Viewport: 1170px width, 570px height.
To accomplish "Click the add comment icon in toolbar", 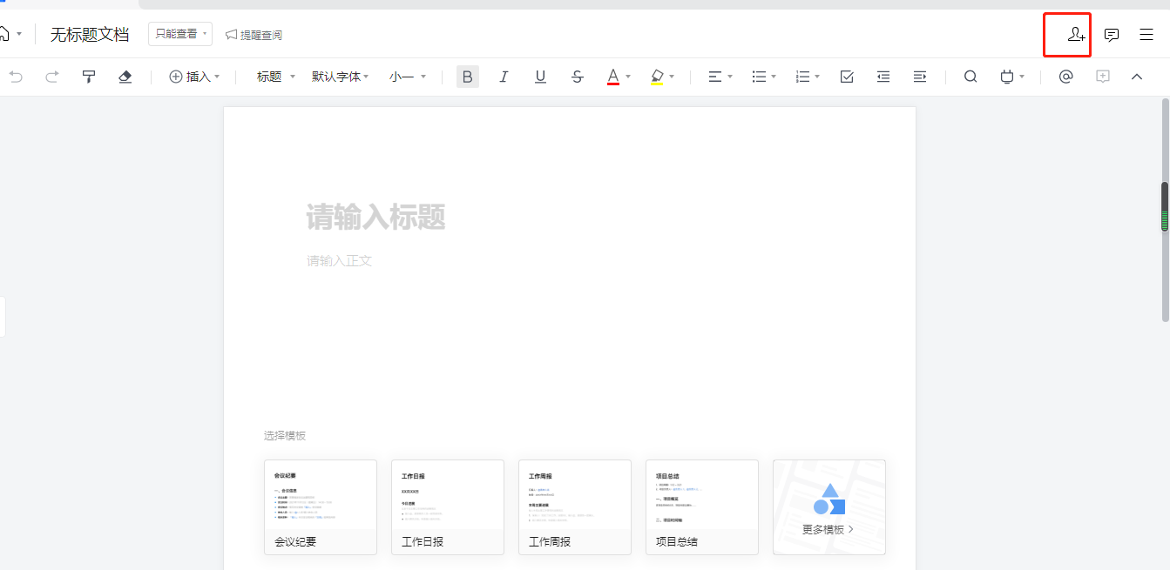I will click(x=1103, y=77).
